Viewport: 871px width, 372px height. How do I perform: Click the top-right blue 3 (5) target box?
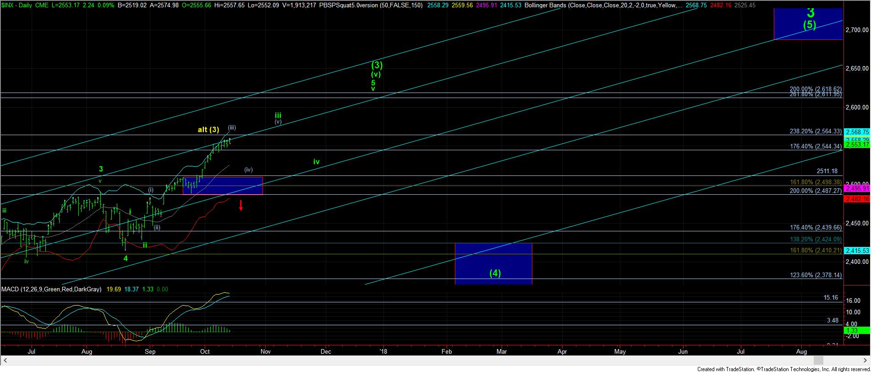pyautogui.click(x=808, y=24)
